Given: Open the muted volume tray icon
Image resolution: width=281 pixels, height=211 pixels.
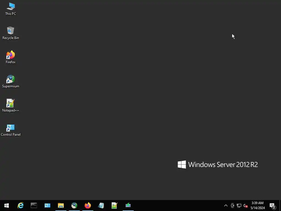Looking at the screenshot, I should point(245,206).
